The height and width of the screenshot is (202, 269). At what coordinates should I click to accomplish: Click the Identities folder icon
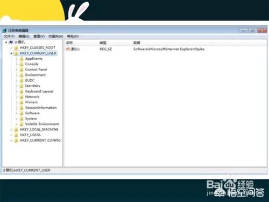[x=22, y=86]
